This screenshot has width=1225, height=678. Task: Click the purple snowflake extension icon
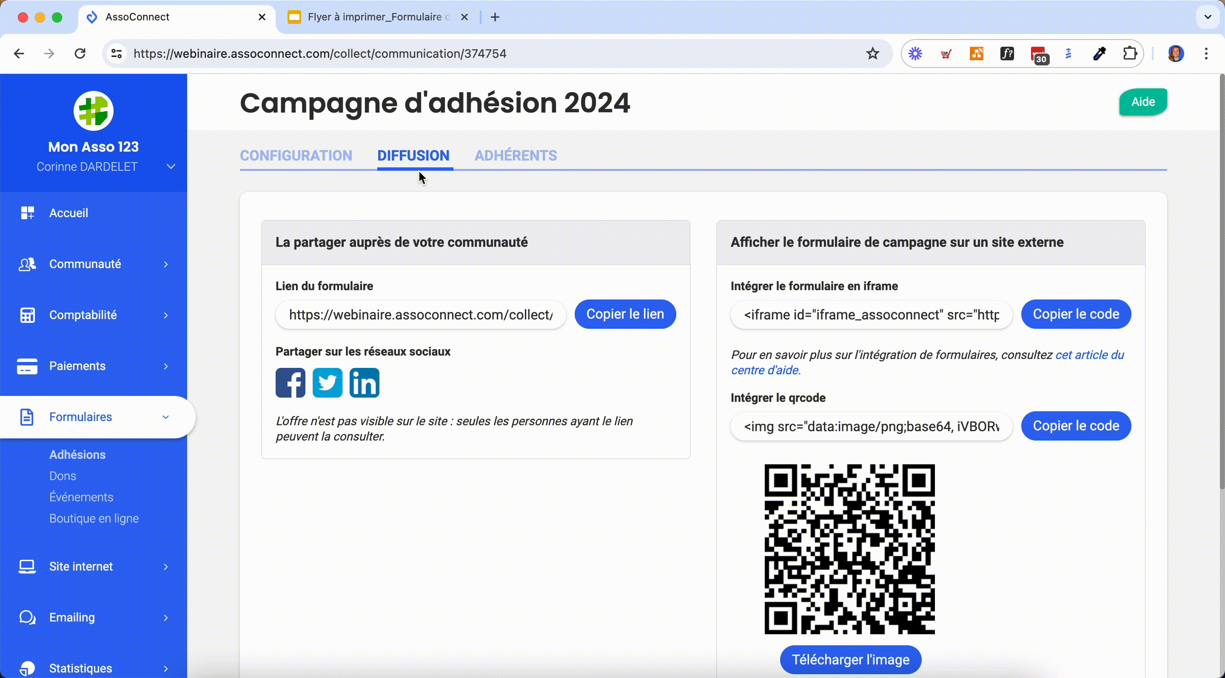915,54
